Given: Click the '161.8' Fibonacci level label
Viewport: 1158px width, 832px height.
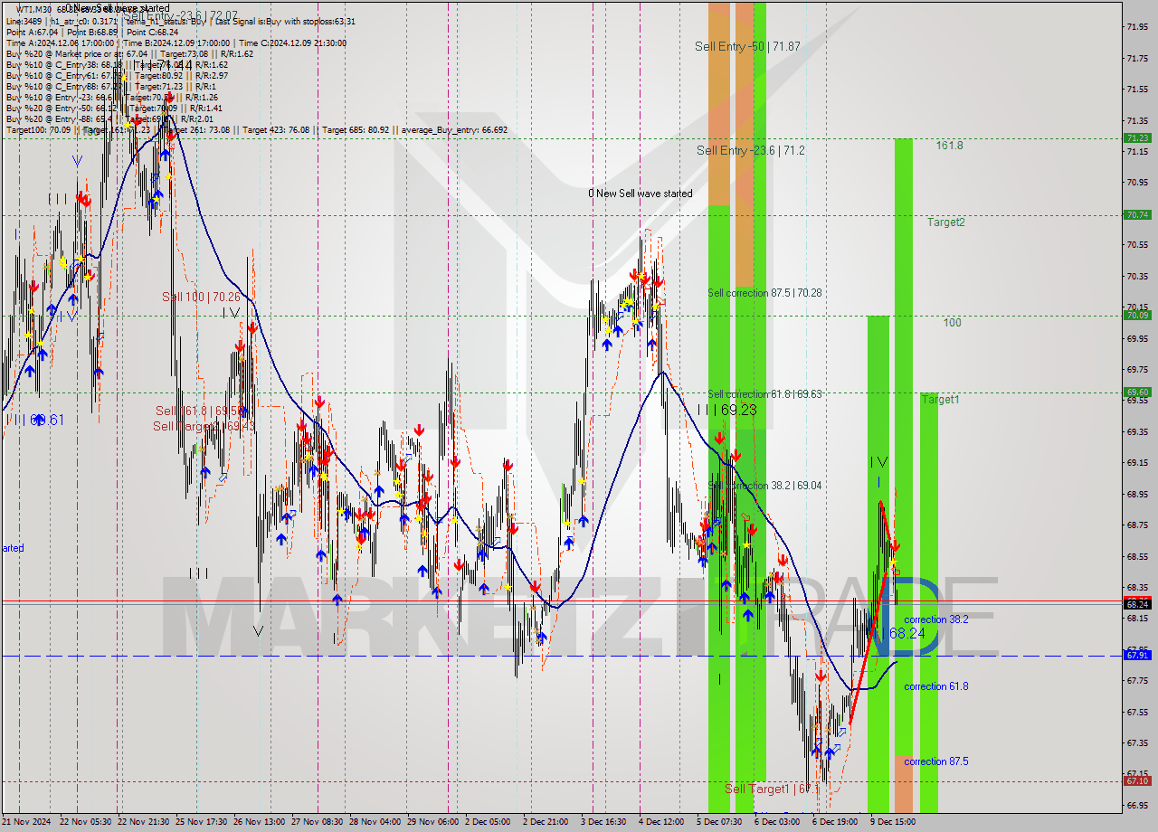Looking at the screenshot, I should point(950,145).
